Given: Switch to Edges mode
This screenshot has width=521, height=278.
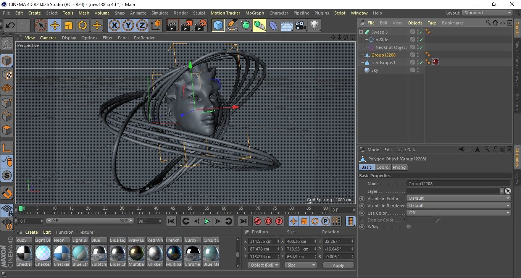Looking at the screenshot, I should click(7, 116).
